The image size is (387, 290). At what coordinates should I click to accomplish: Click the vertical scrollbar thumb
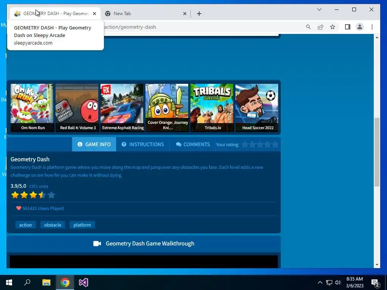coord(377,152)
